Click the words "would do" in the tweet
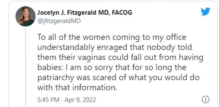 tap(182, 78)
